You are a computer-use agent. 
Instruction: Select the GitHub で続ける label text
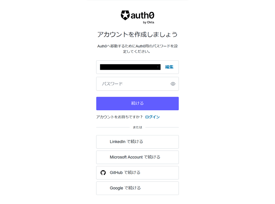[125, 173]
